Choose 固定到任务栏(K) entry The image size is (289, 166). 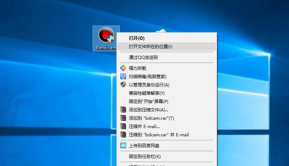pyautogui.click(x=145, y=157)
